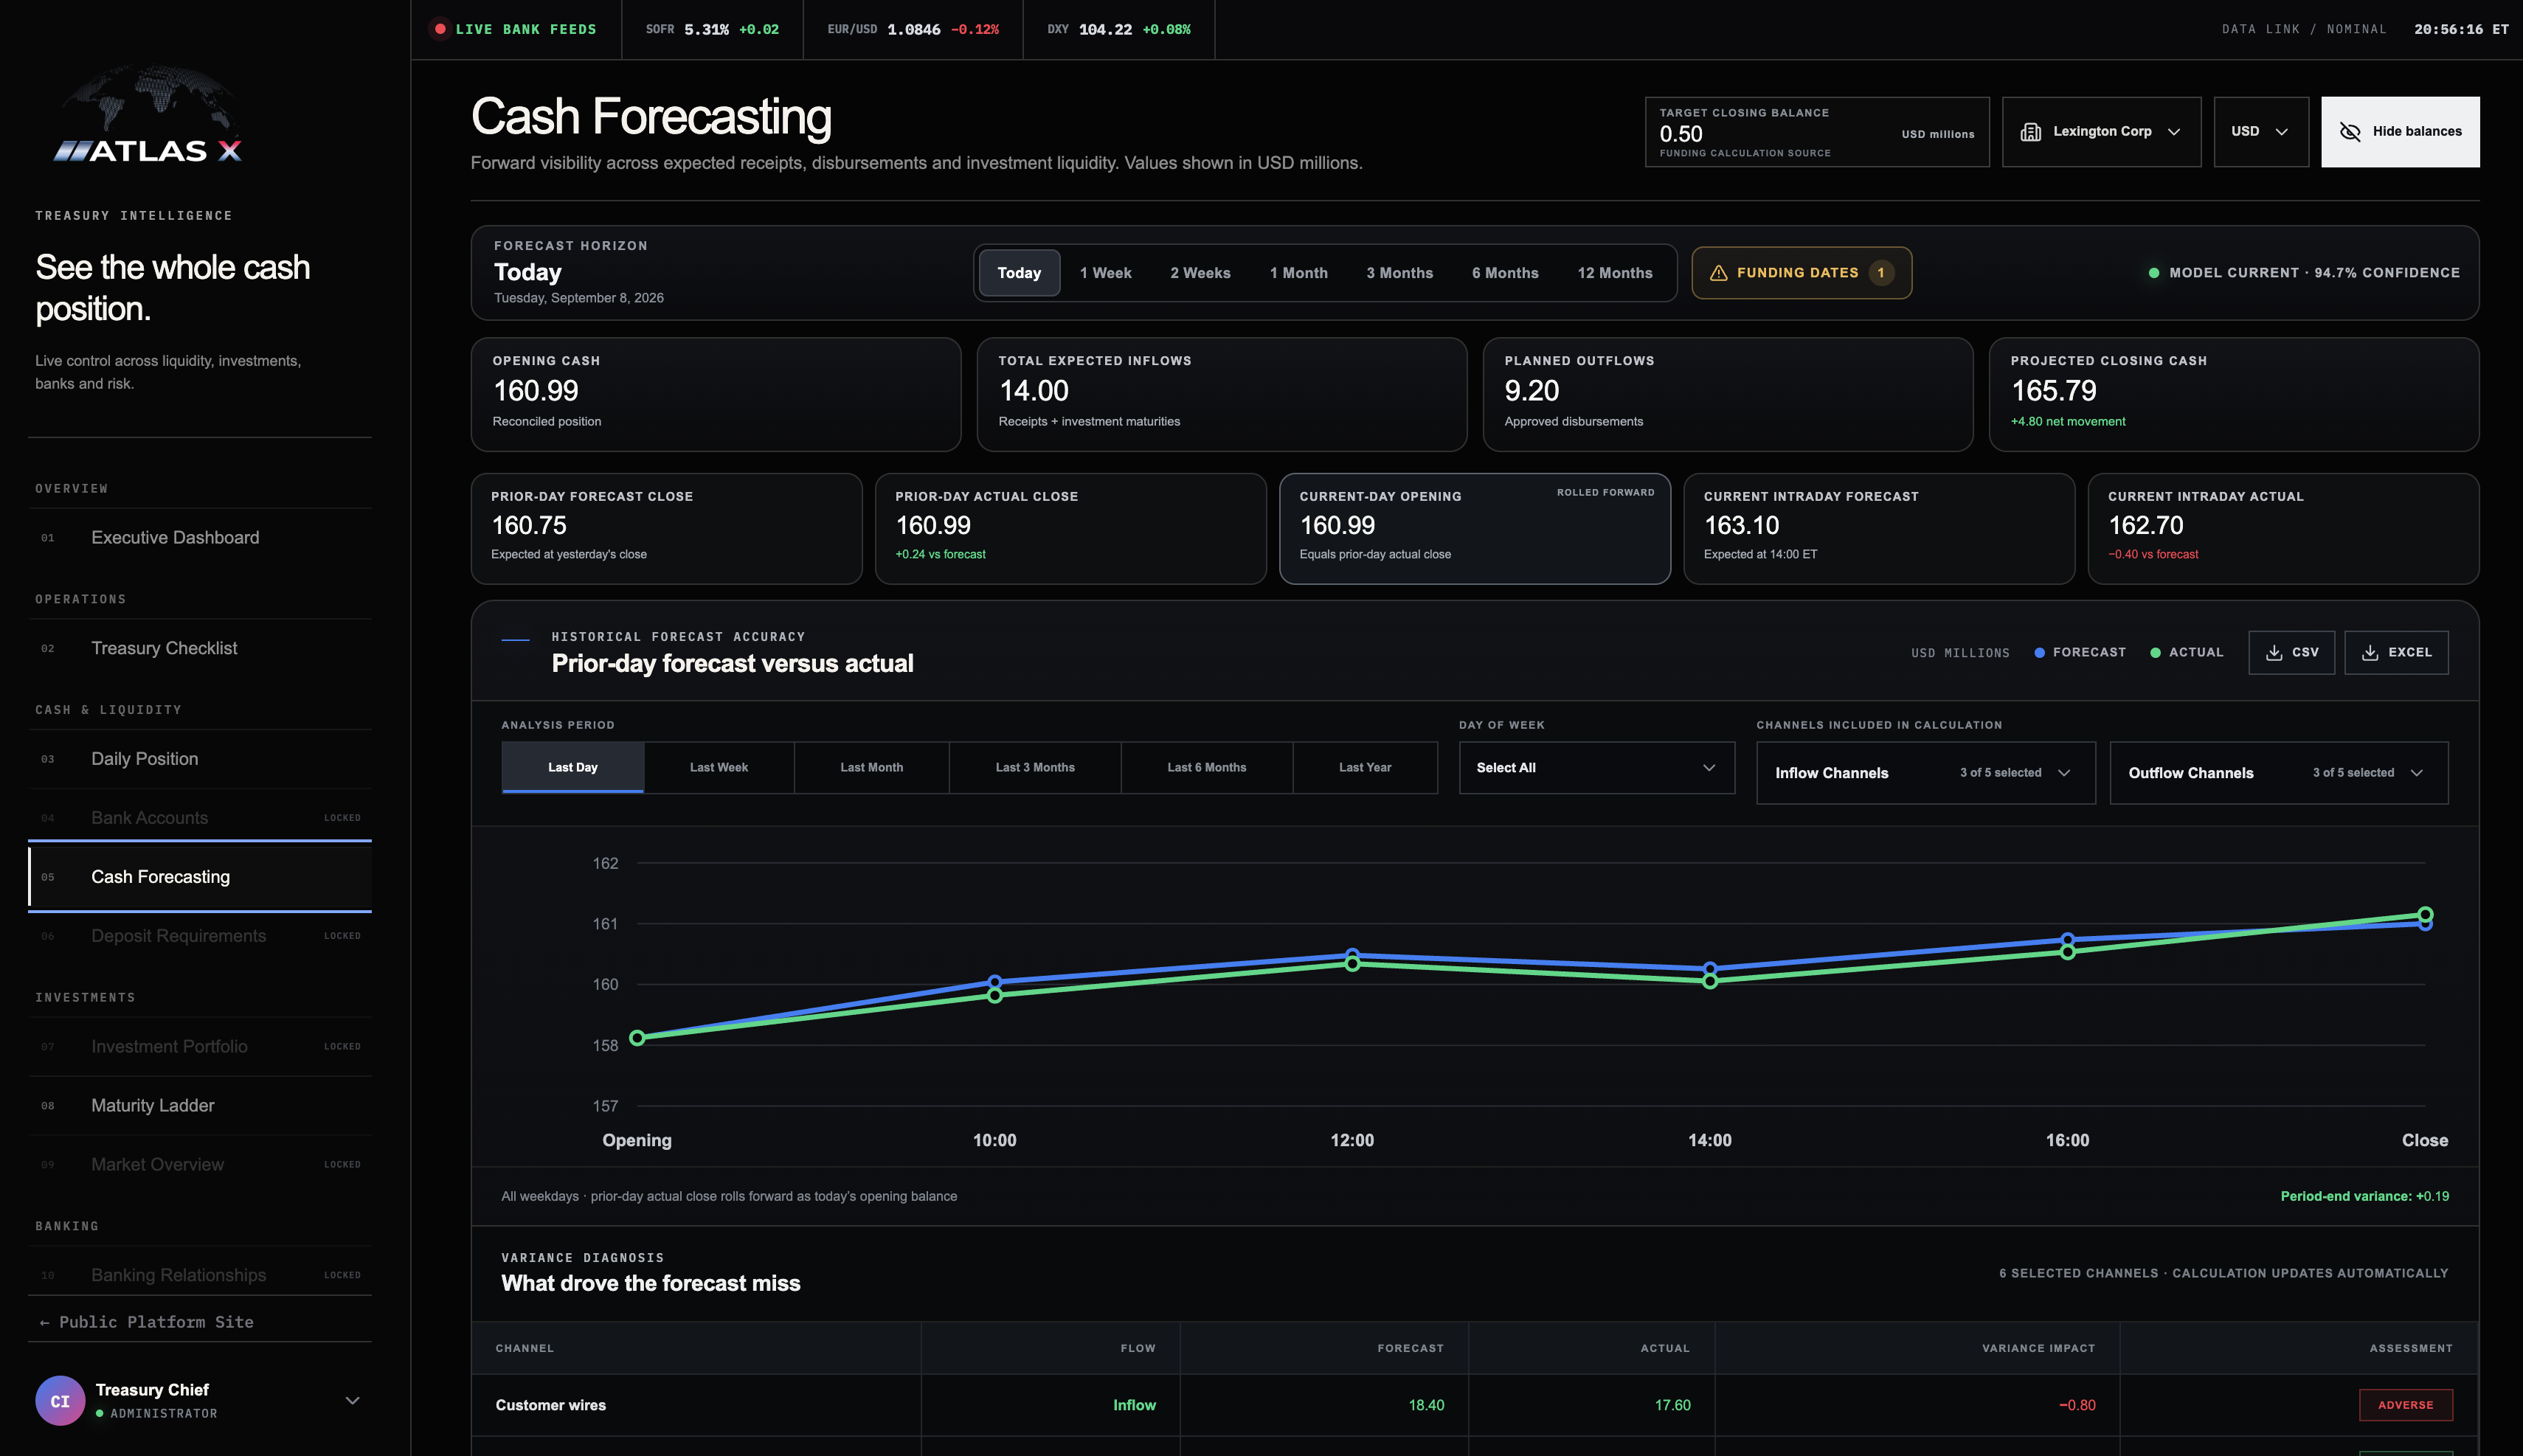Select the 3 Months forecast horizon
The height and width of the screenshot is (1456, 2523).
click(x=1399, y=273)
